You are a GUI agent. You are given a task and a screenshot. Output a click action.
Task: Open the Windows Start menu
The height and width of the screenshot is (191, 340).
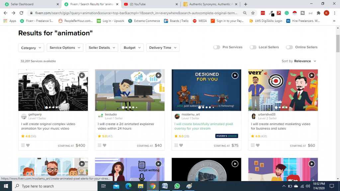(x=6, y=186)
